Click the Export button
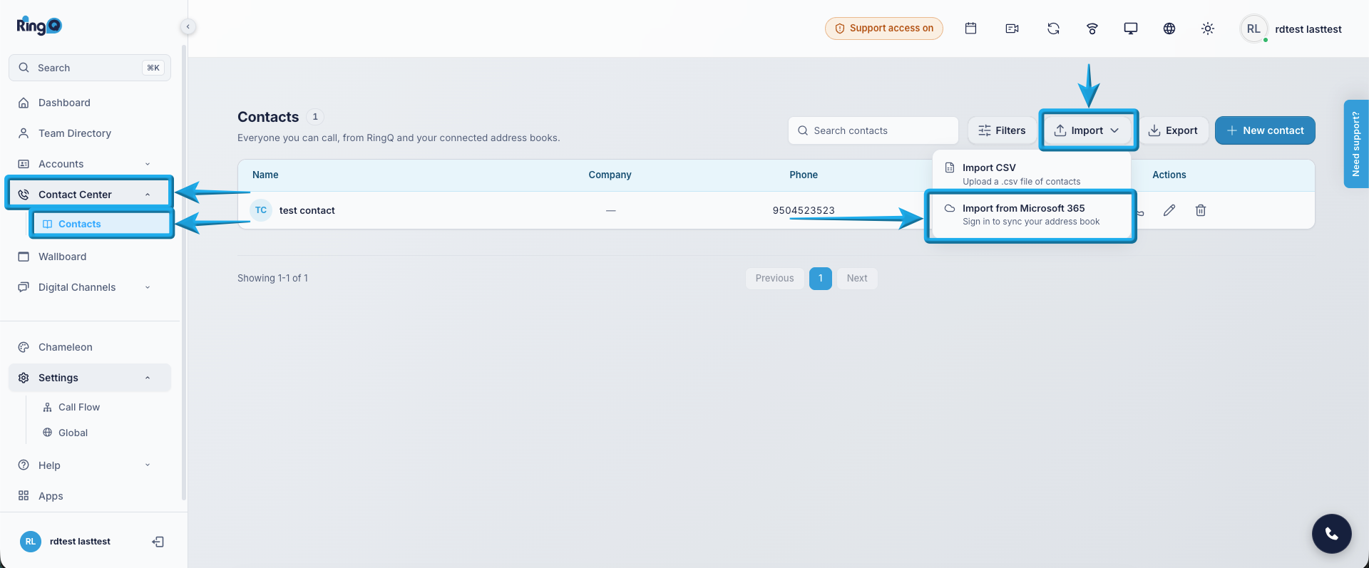Image resolution: width=1369 pixels, height=568 pixels. (1173, 130)
